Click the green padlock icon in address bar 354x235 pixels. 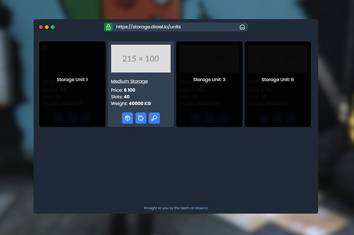tap(108, 27)
